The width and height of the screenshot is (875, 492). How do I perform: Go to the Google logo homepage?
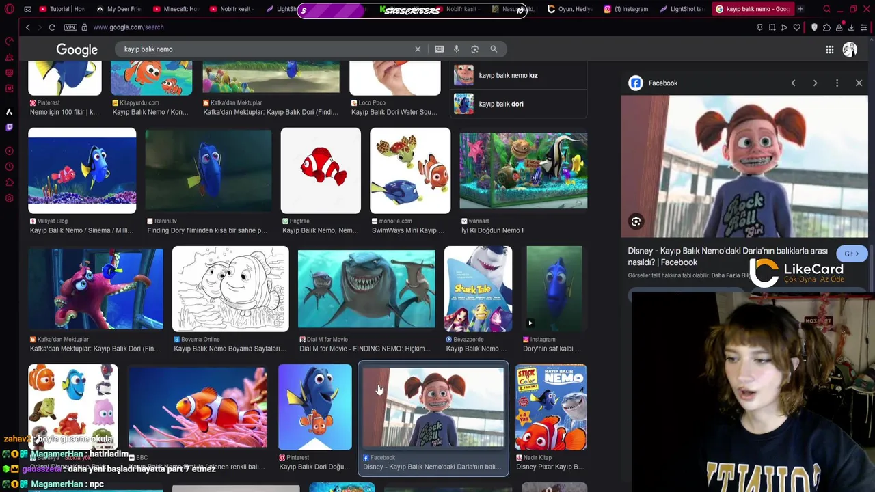tap(77, 50)
